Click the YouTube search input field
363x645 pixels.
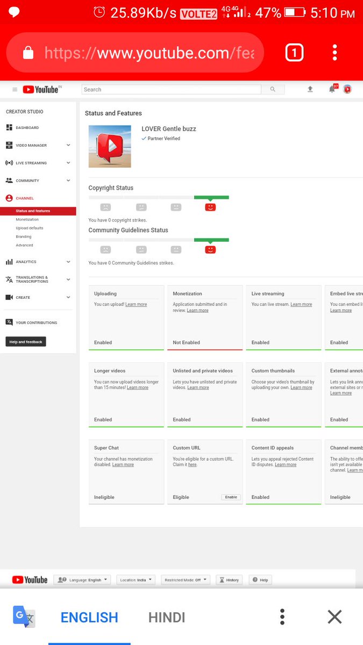[x=171, y=90]
